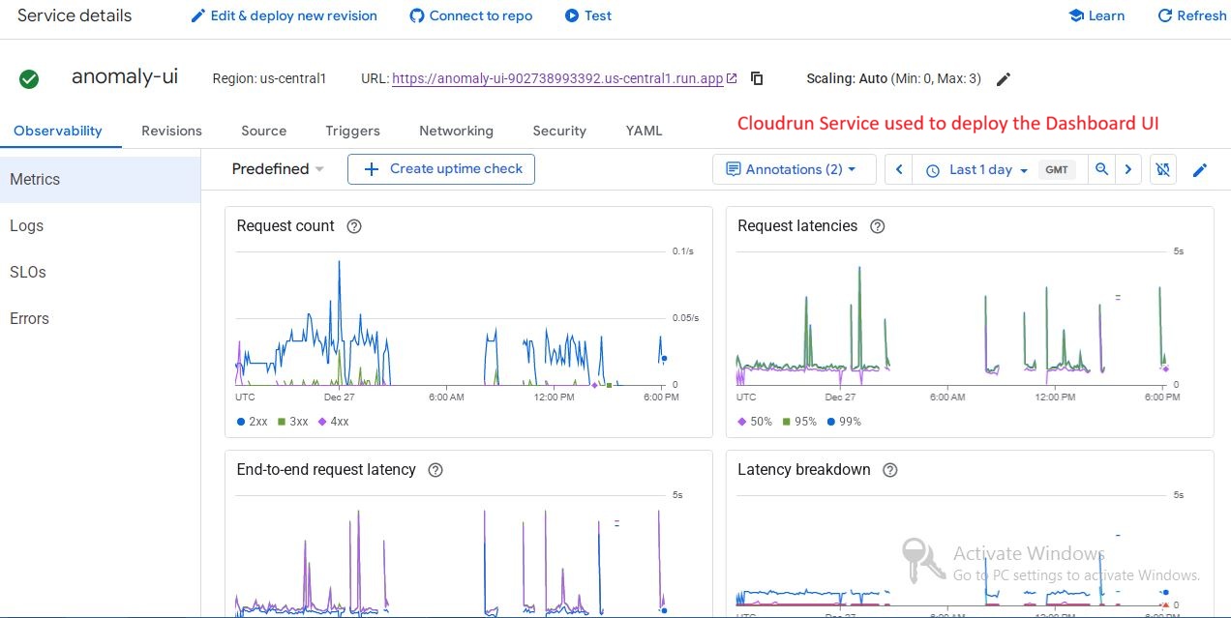Toggle the 95% latency legend item
Screen dimensions: 1231x618
point(798,422)
